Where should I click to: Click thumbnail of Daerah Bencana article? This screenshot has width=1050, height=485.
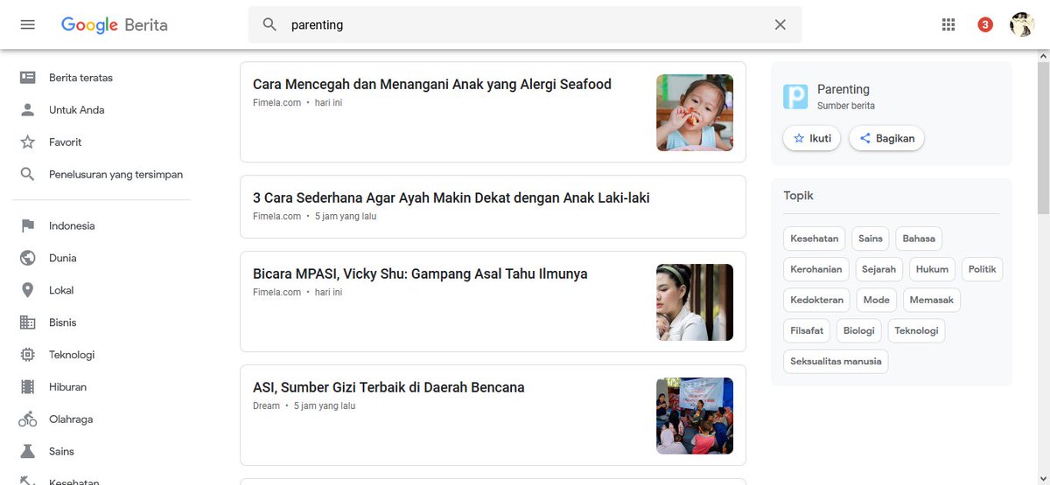[x=695, y=416]
